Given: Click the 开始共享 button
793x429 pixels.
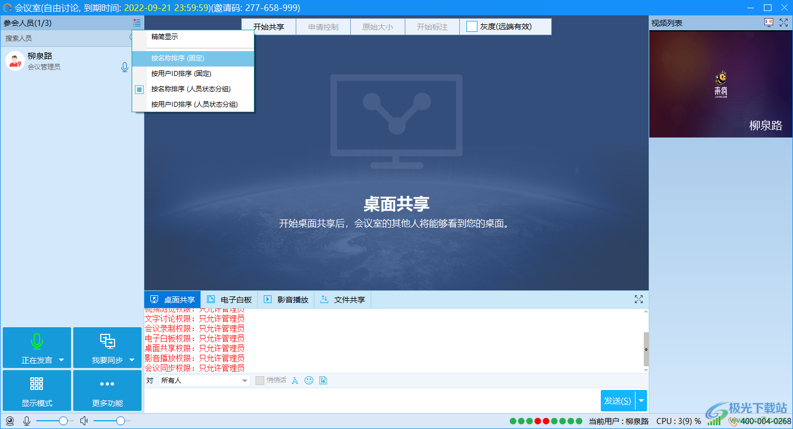Looking at the screenshot, I should coord(268,26).
